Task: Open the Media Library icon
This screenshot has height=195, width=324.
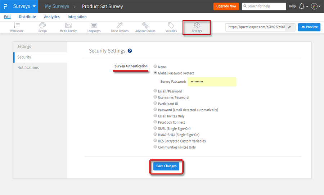Action: click(x=68, y=25)
